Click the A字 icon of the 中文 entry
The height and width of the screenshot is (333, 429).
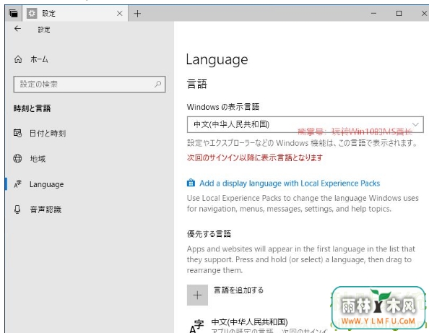point(196,326)
